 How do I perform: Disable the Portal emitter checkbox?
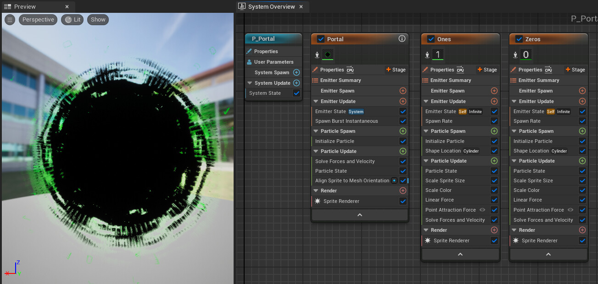pos(321,39)
